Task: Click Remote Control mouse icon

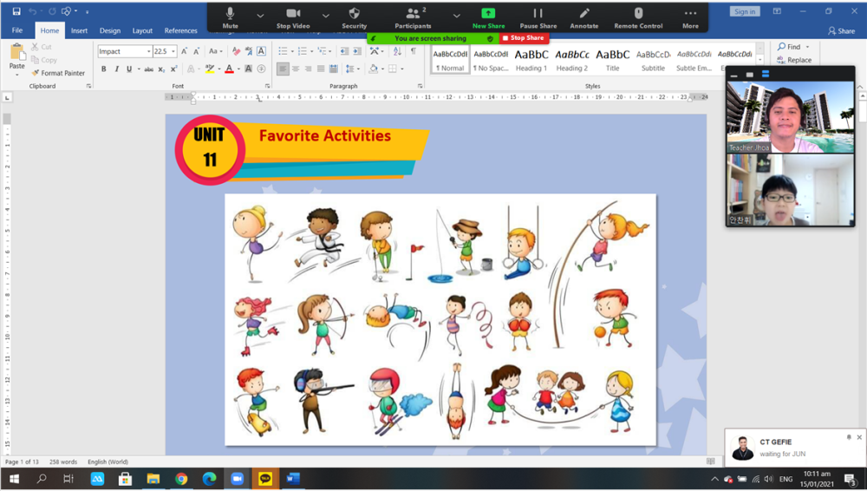Action: pyautogui.click(x=638, y=17)
